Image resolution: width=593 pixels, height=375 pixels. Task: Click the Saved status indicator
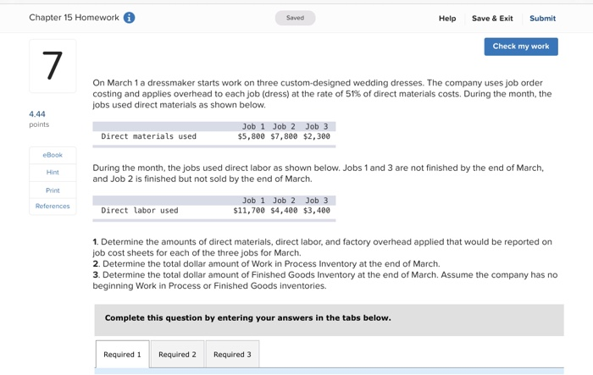pyautogui.click(x=295, y=18)
